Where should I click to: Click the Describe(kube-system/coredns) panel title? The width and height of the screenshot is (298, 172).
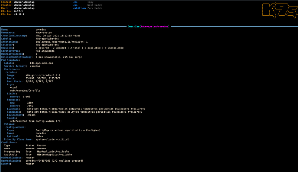(148, 26)
